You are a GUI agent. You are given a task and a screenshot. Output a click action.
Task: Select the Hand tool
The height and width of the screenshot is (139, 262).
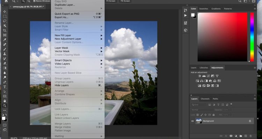(x=5, y=101)
